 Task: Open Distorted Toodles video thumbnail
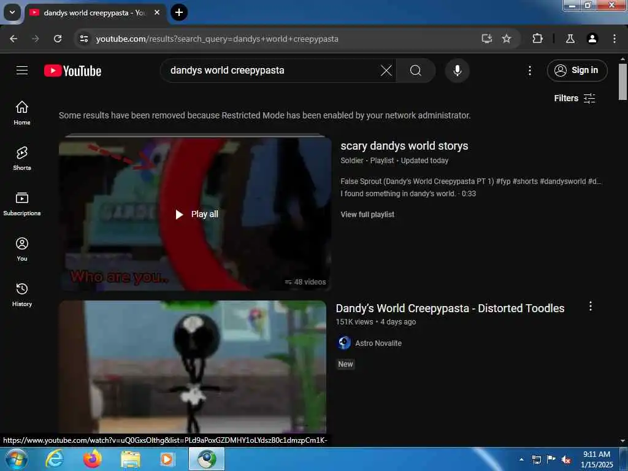[193, 367]
